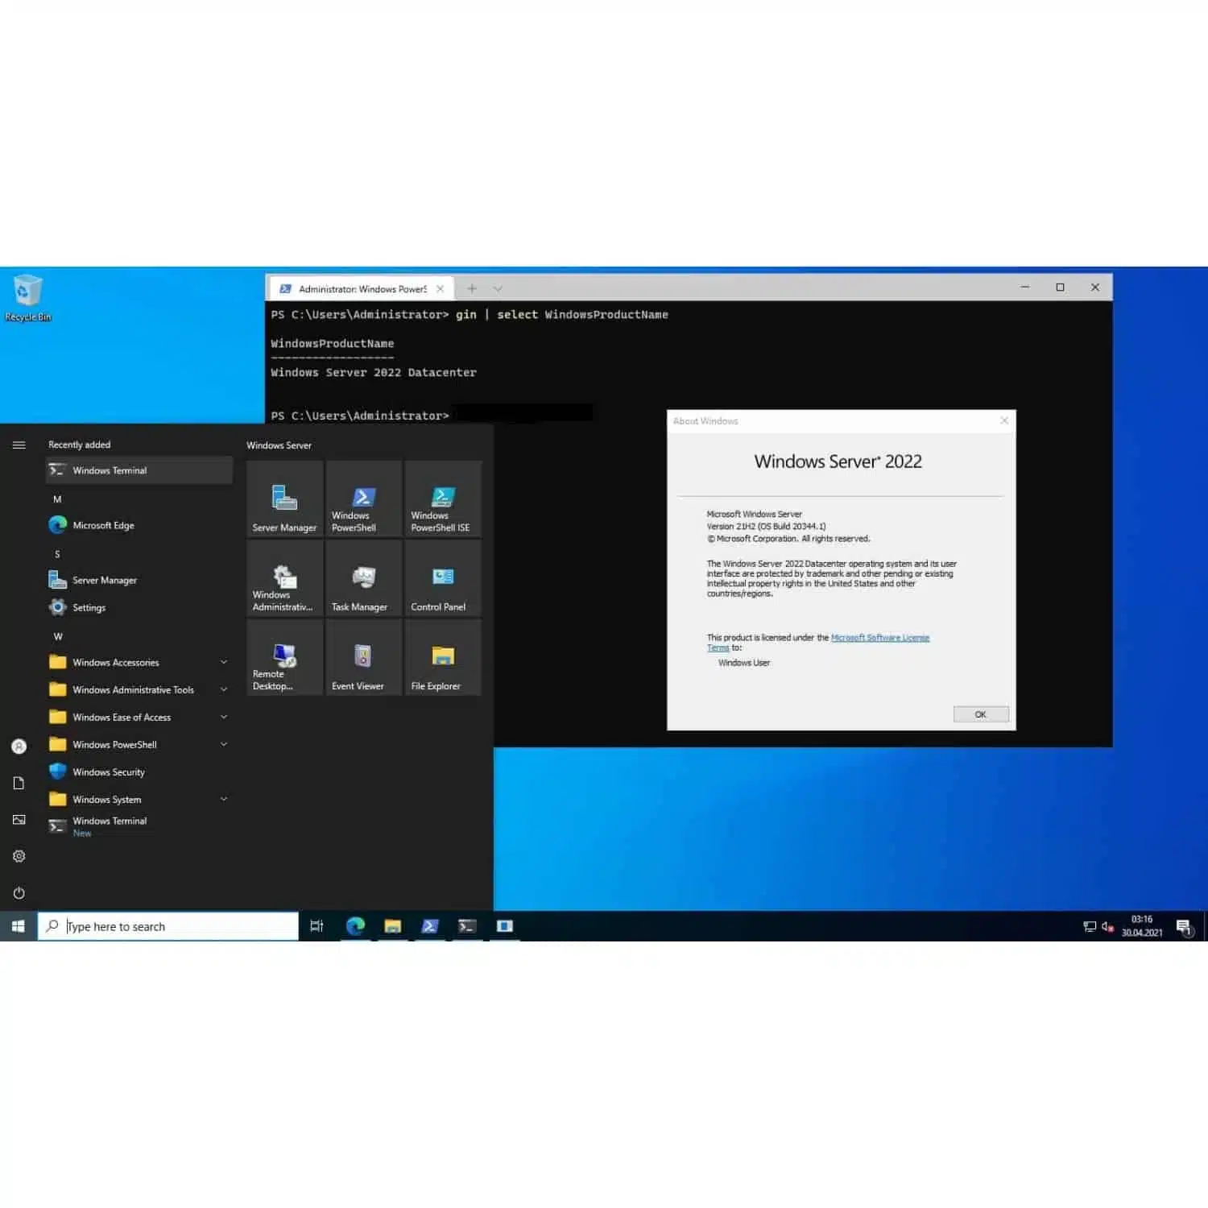Open Recycle Bin on desktop
Screen dimensions: 1208x1208
[27, 298]
